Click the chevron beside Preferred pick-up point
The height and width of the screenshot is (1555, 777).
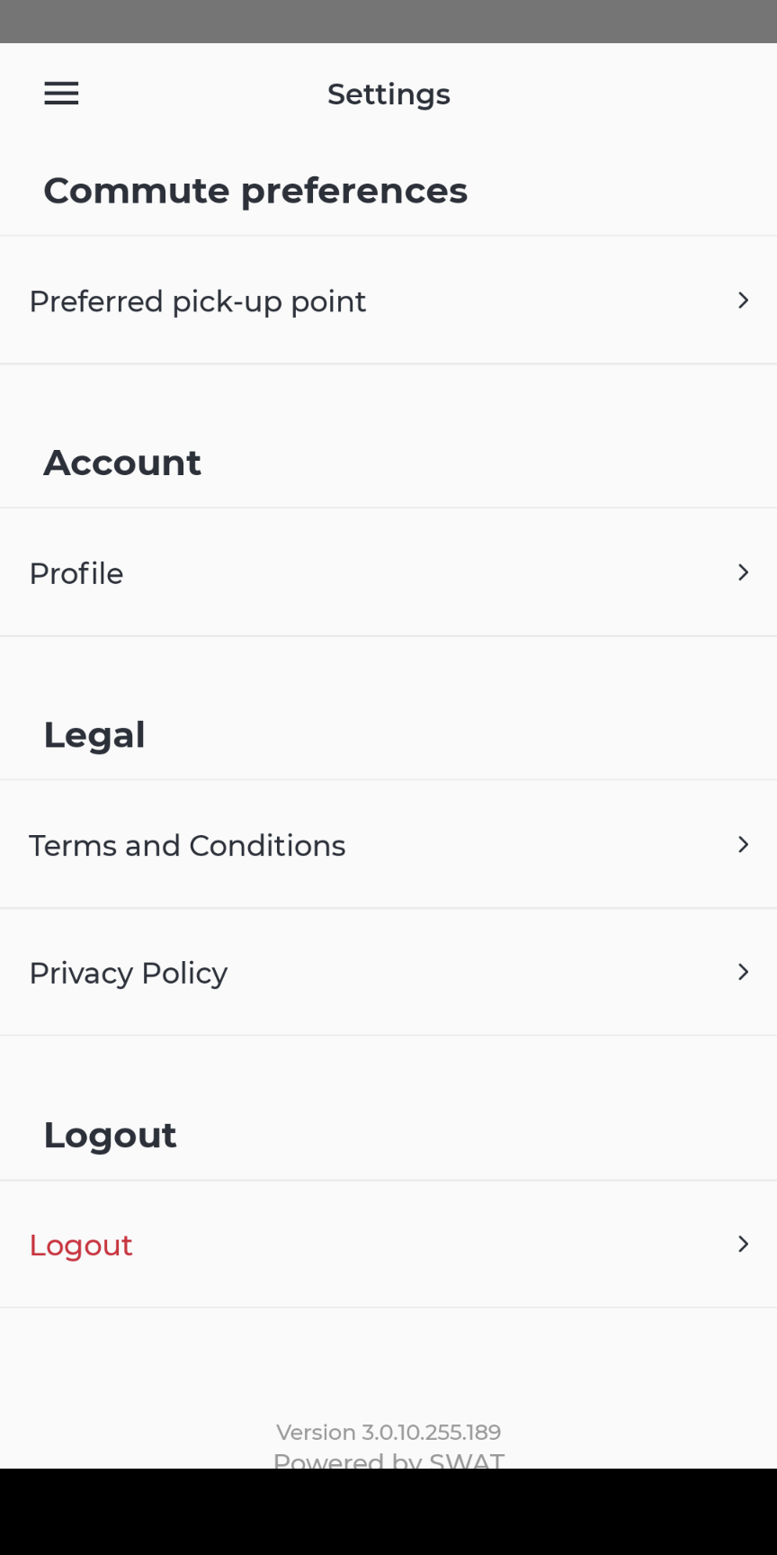tap(743, 301)
